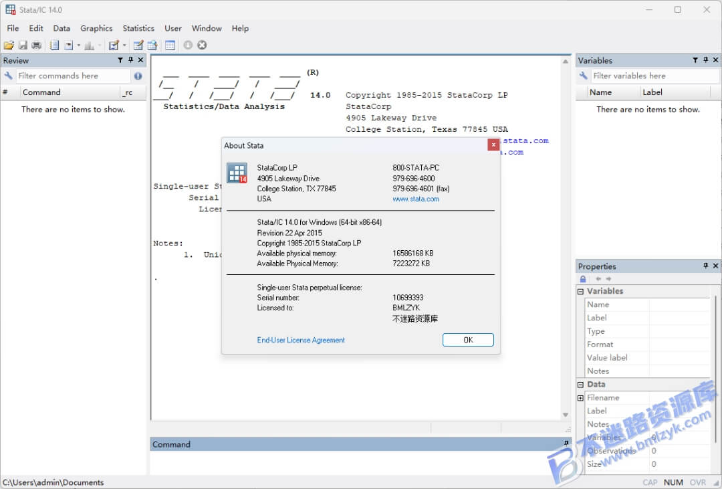This screenshot has height=489, width=722.
Task: Close the About Stata dialog with red X
Action: click(493, 144)
